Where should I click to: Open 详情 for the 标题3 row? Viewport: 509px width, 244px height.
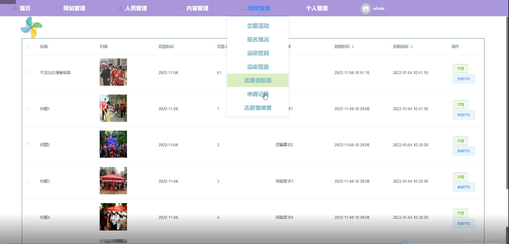460,177
